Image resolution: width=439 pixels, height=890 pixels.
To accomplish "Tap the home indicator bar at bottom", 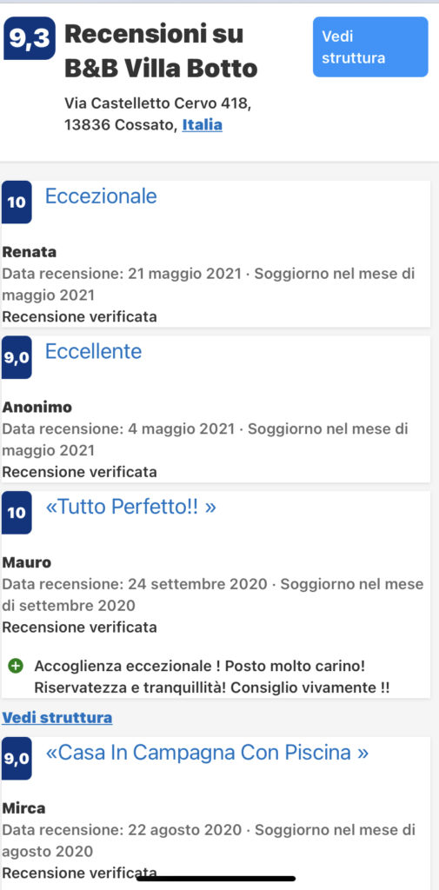I will point(216,879).
